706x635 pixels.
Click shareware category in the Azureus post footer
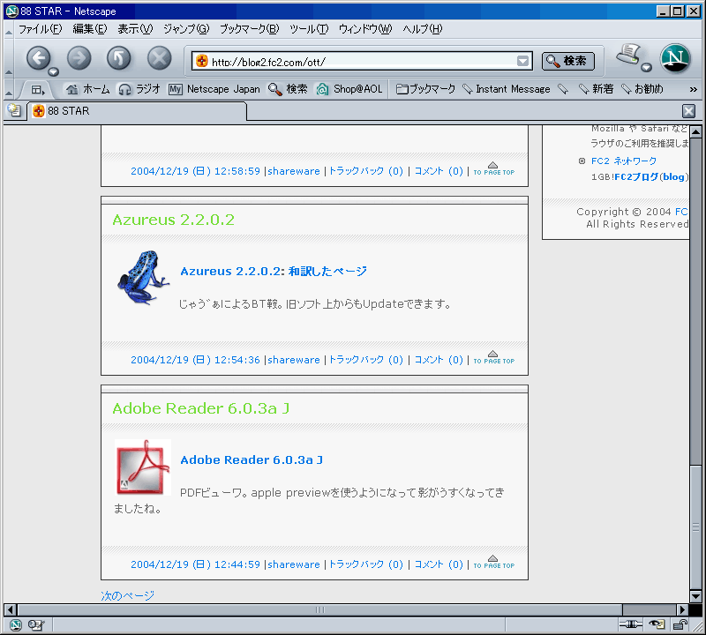coord(294,360)
